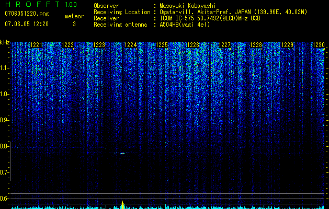Viewport: 329px width, 209px height.
Task: Select the filename 0706051220.png
Action: [x=27, y=14]
